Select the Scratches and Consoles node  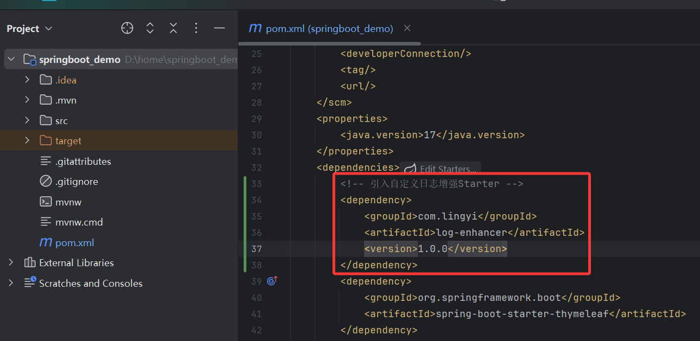84,283
